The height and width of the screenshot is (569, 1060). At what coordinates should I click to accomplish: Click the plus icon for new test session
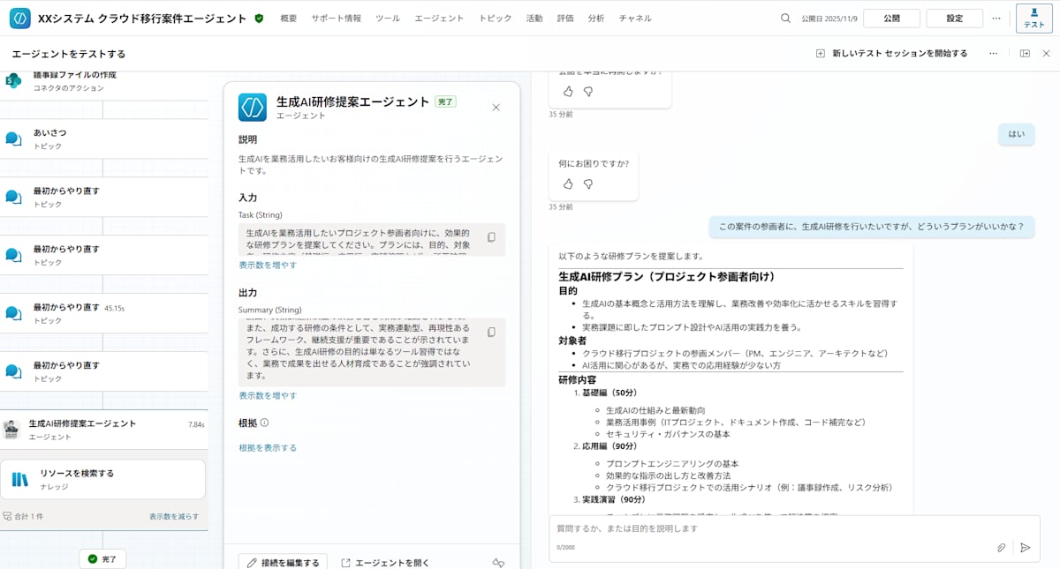tap(821, 53)
